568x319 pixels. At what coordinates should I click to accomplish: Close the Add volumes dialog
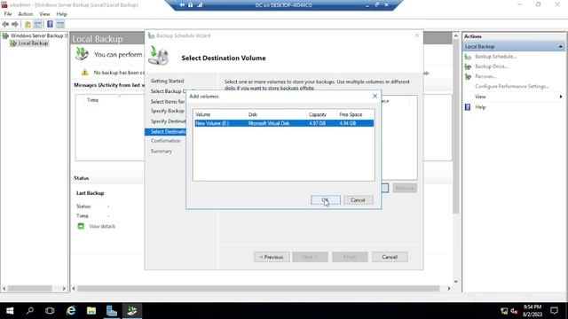click(x=375, y=96)
